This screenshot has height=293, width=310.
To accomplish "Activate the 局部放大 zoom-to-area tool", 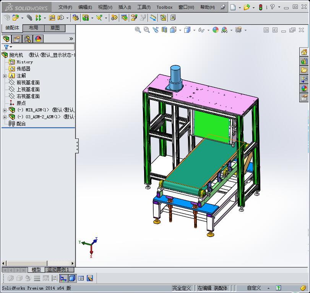I will click(x=146, y=30).
